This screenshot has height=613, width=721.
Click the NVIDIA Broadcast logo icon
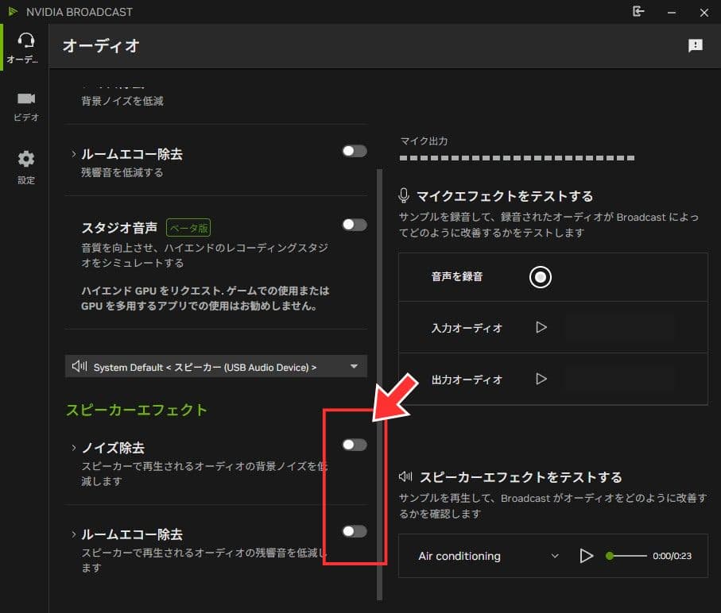pos(13,11)
